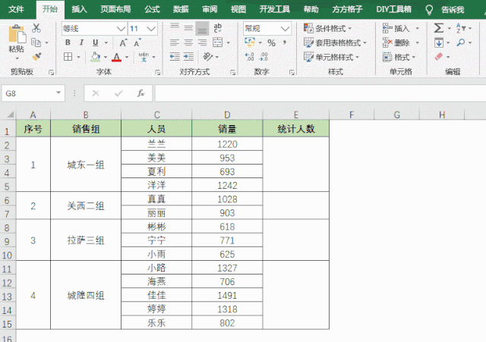Click the accounting number format icon
This screenshot has height=342, width=486.
coord(250,42)
